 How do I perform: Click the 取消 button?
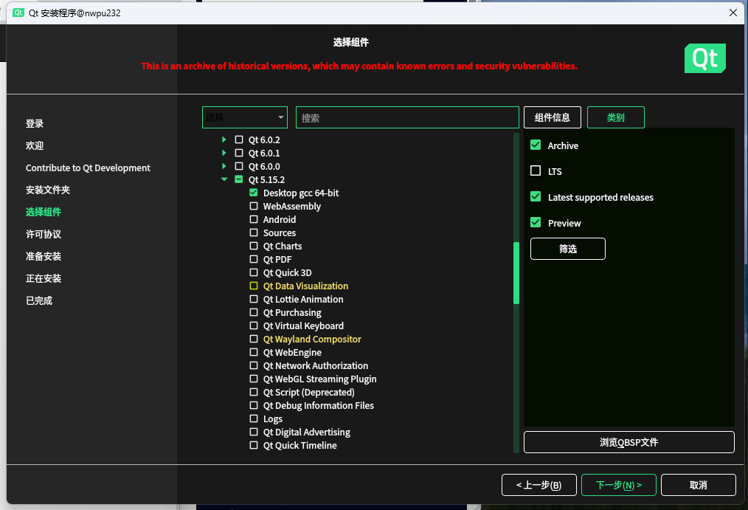tap(698, 485)
